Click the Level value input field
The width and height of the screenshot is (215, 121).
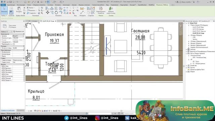tap(18, 36)
